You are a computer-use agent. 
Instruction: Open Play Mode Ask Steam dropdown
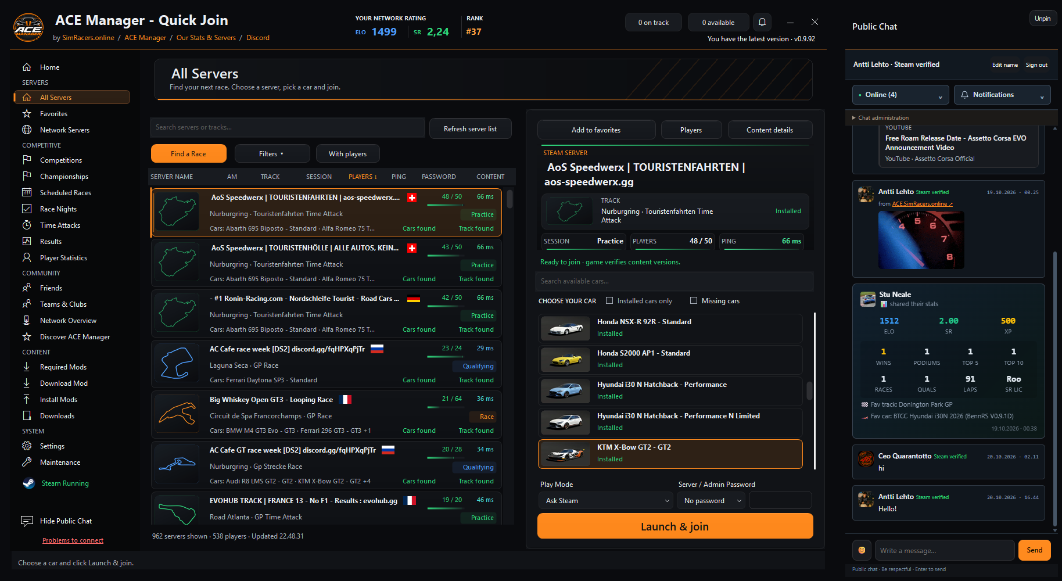pyautogui.click(x=606, y=500)
